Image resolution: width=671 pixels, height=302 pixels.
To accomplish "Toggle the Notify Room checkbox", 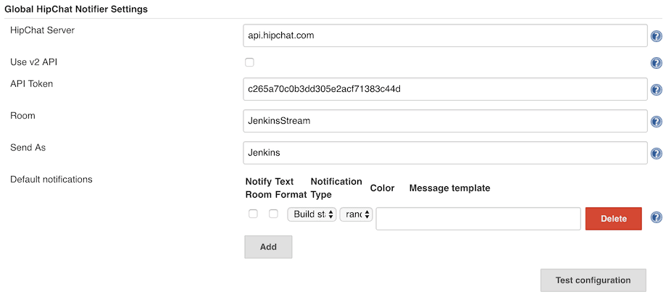I will tap(253, 214).
